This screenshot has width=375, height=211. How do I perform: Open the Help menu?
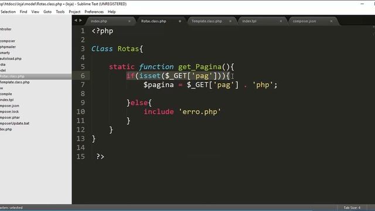[112, 12]
